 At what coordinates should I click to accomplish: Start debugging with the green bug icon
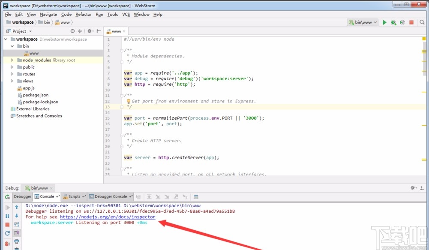393,22
